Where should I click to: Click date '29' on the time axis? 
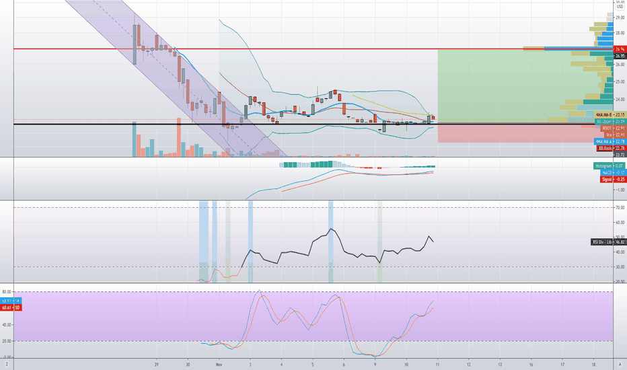tap(156, 365)
